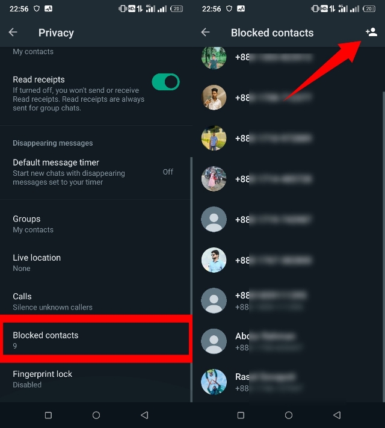Open Fingerprint lock setting
385x428 pixels.
90,379
